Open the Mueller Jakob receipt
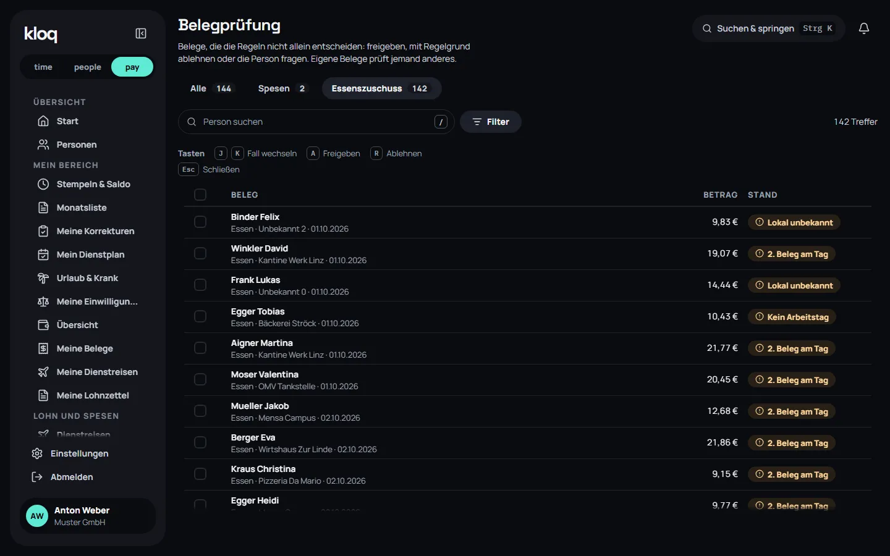Image resolution: width=890 pixels, height=556 pixels. [527, 411]
